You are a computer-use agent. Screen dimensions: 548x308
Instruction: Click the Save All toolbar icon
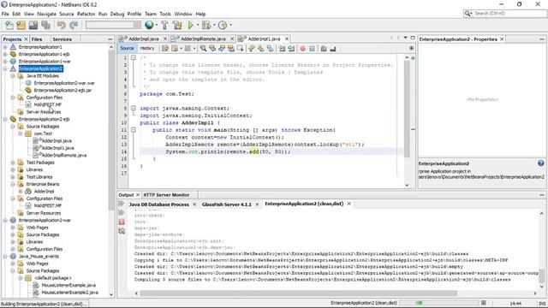[x=45, y=25]
